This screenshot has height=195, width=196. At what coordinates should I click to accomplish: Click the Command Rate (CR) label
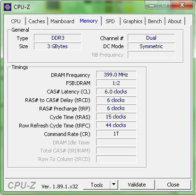click(67, 134)
